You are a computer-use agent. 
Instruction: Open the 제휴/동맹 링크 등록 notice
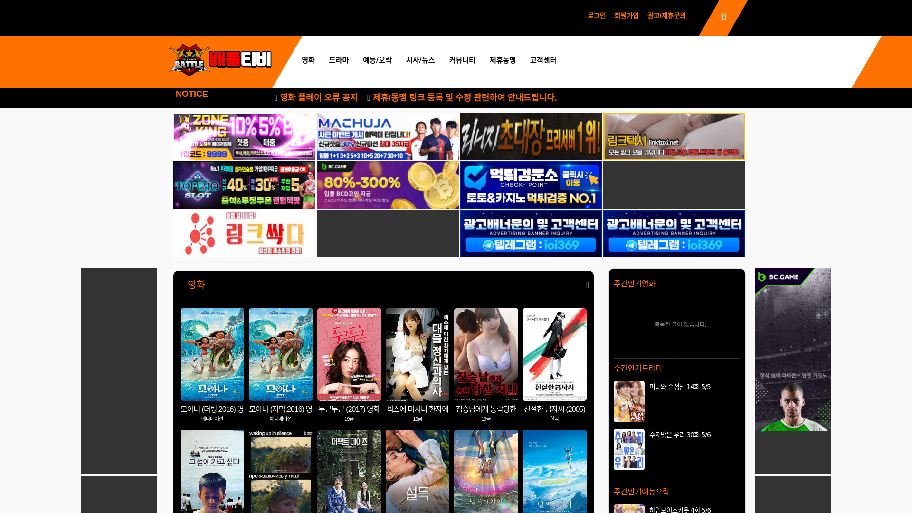pyautogui.click(x=465, y=97)
